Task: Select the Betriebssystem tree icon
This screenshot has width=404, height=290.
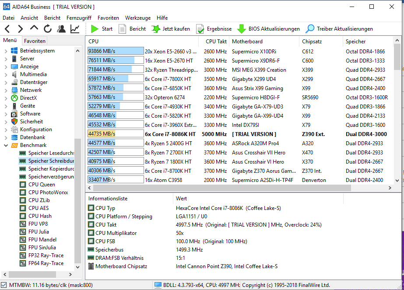Action: [14, 51]
